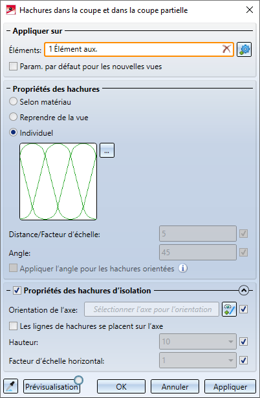Screen dimensions: 260x398
Task: Toggle 'Propriétés des hachures d'isolation' checkbox
Action: point(17,290)
